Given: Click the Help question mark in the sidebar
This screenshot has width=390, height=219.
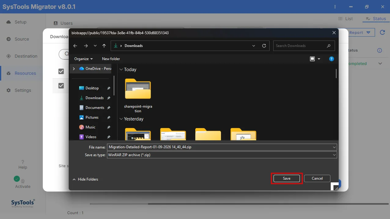Looking at the screenshot, I should tap(23, 162).
